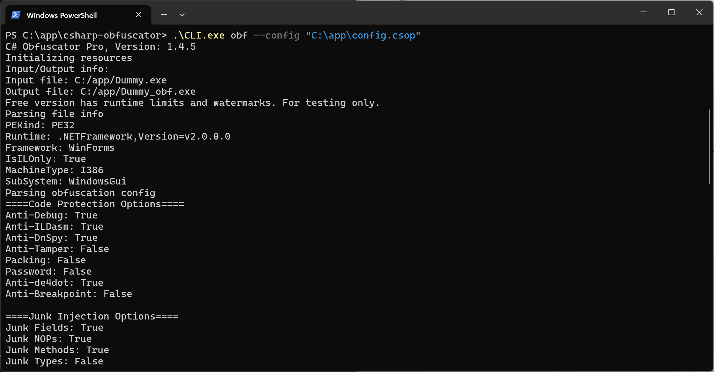This screenshot has height=372, width=714.
Task: Click the Output file path C:/app/Dummy_obf.exe
Action: click(x=137, y=91)
